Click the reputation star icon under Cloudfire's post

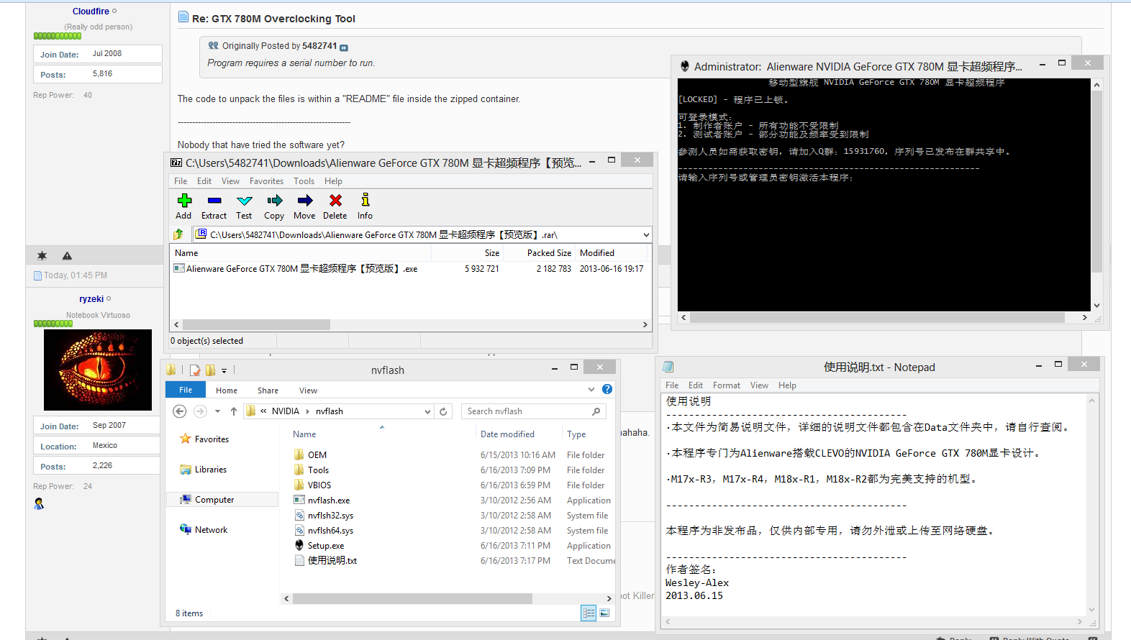click(x=42, y=256)
